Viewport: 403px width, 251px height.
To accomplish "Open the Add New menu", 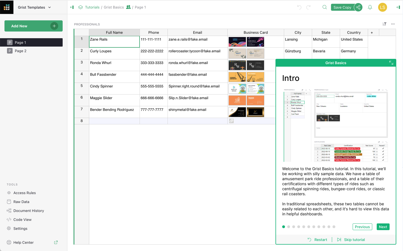I will (x=33, y=26).
